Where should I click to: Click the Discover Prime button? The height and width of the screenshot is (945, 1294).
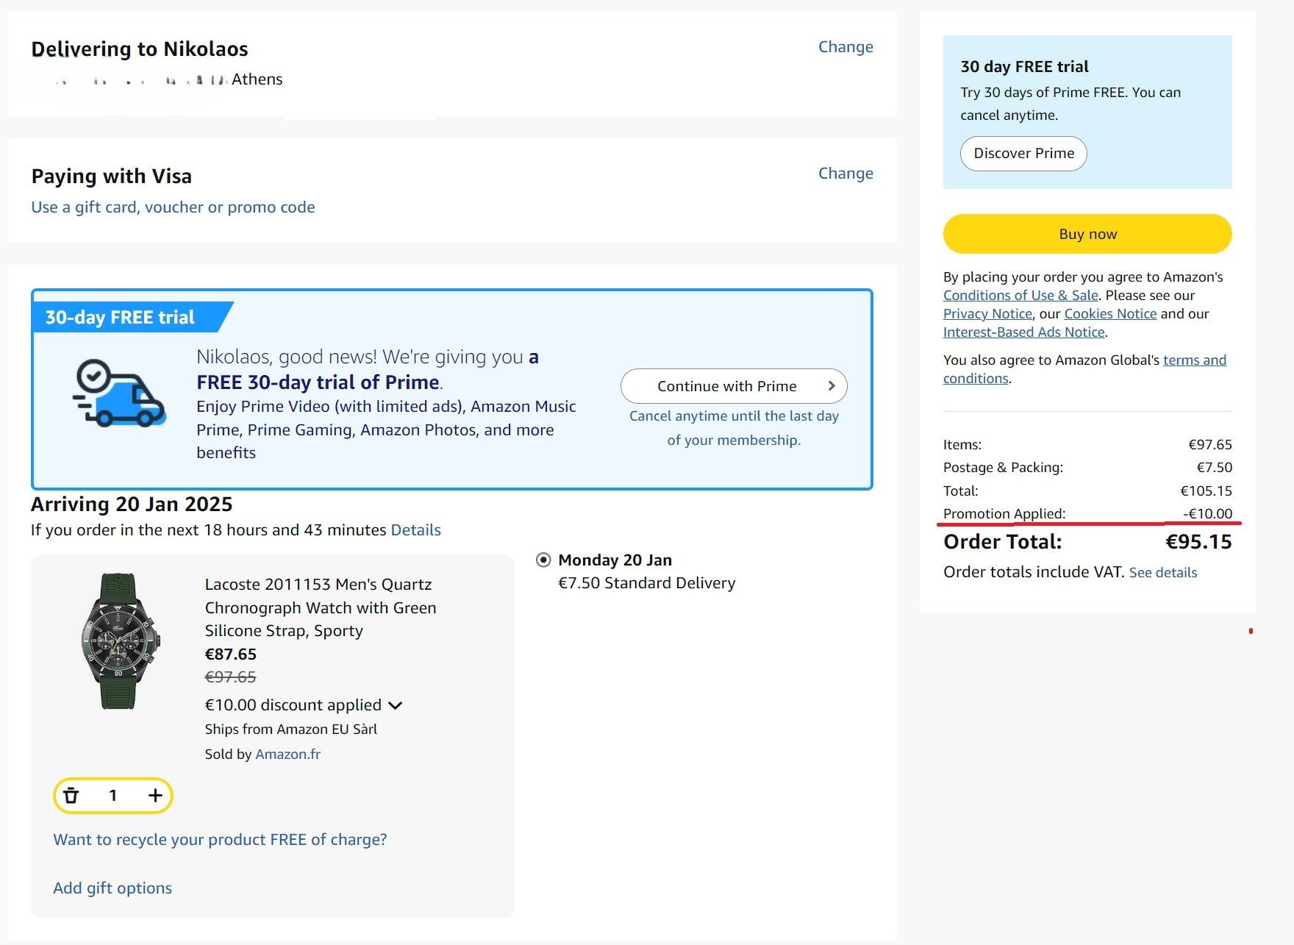point(1023,154)
